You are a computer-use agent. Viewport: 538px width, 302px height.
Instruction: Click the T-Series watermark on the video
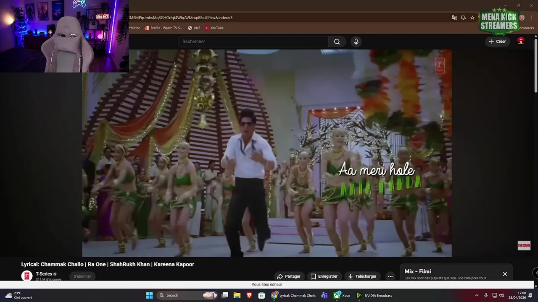pos(440,65)
